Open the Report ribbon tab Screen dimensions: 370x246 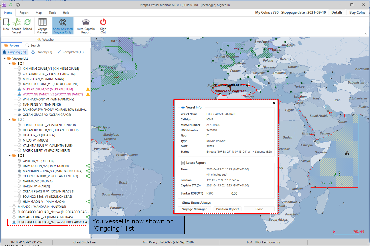tap(24, 13)
